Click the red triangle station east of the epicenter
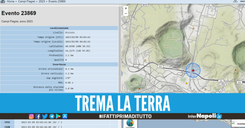The width and height of the screenshot is (245, 128). (235, 70)
